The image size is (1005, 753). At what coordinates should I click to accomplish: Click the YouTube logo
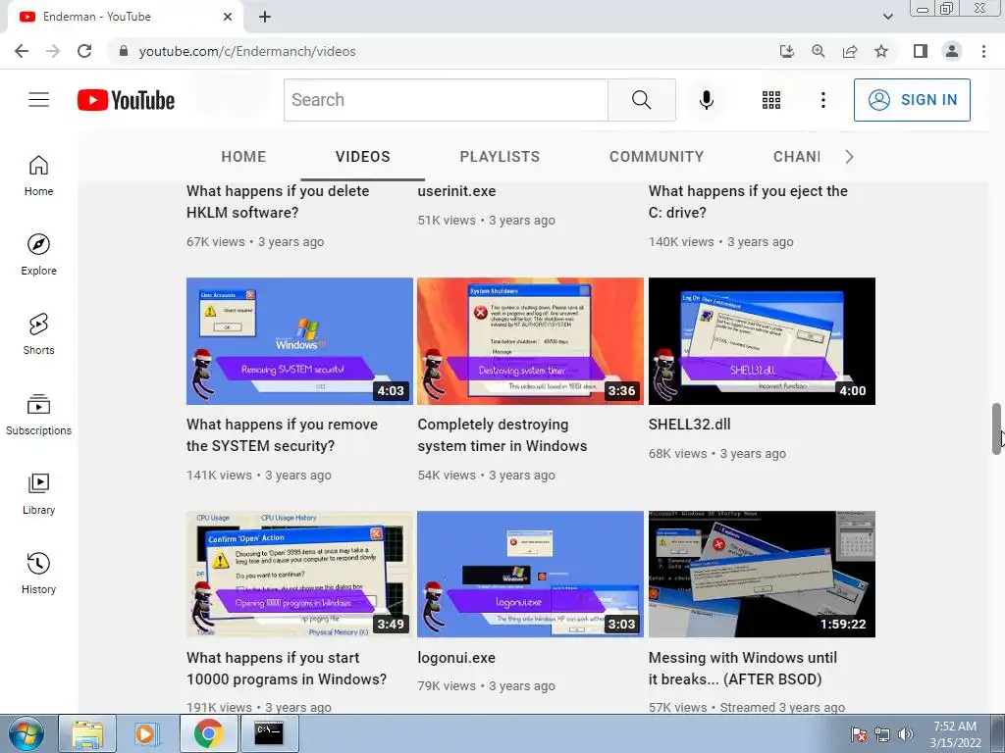(x=127, y=100)
